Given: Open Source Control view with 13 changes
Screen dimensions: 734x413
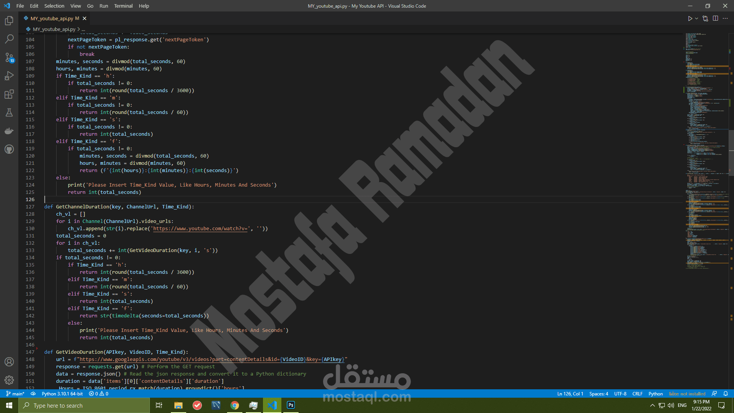Looking at the screenshot, I should [9, 57].
